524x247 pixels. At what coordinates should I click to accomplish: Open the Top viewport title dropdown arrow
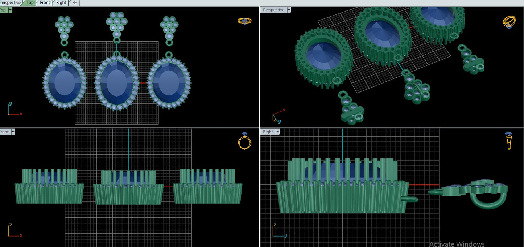pos(10,10)
